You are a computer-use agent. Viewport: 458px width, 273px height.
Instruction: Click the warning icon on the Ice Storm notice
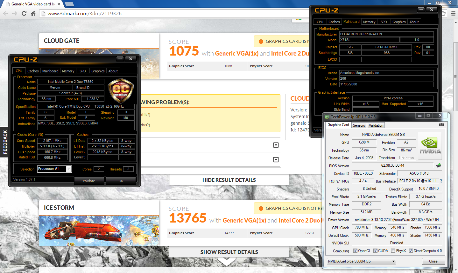tap(261, 208)
